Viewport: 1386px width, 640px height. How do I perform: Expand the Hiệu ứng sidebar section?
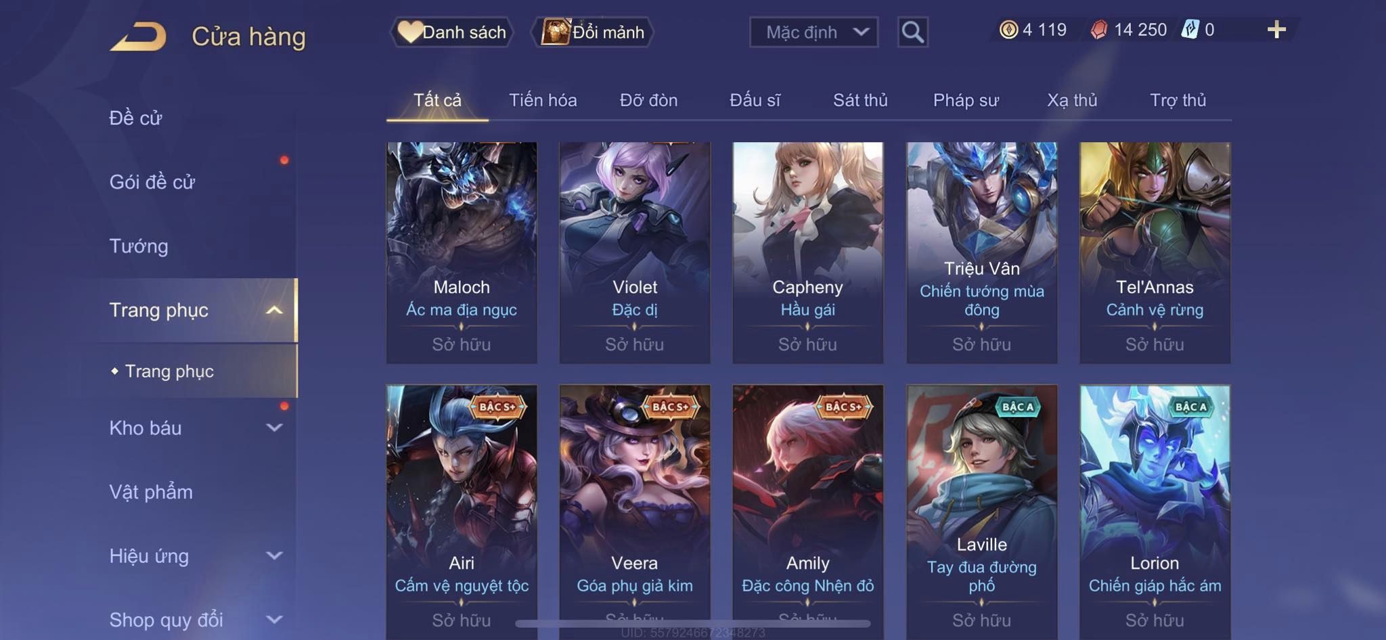click(x=274, y=555)
